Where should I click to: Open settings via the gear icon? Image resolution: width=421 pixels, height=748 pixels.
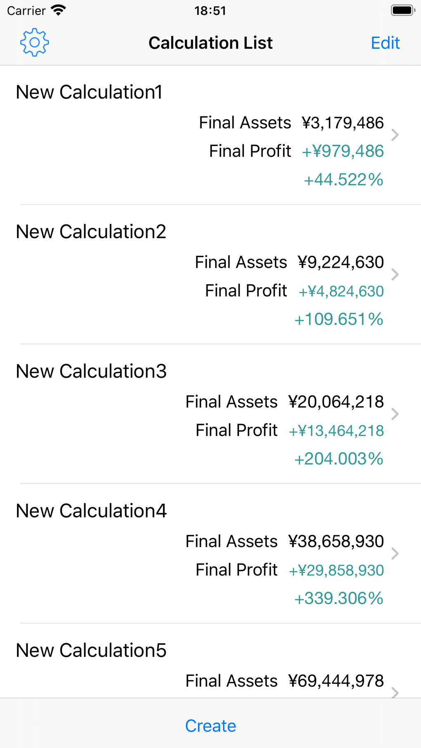click(x=35, y=42)
